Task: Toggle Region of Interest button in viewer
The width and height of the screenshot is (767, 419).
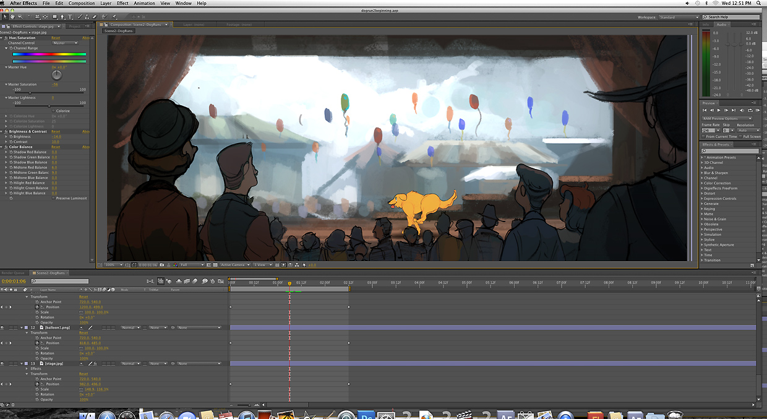Action: tap(134, 264)
